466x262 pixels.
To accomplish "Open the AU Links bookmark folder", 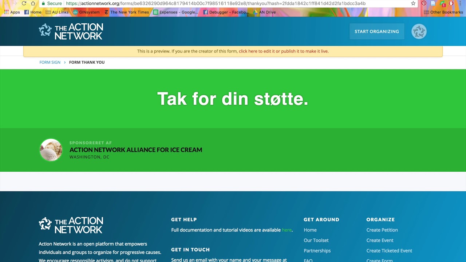I will 57,12.
